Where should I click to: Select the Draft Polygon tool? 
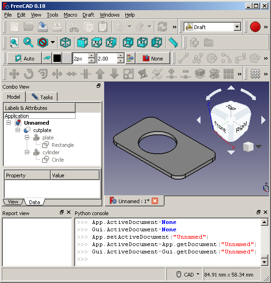tap(254, 58)
